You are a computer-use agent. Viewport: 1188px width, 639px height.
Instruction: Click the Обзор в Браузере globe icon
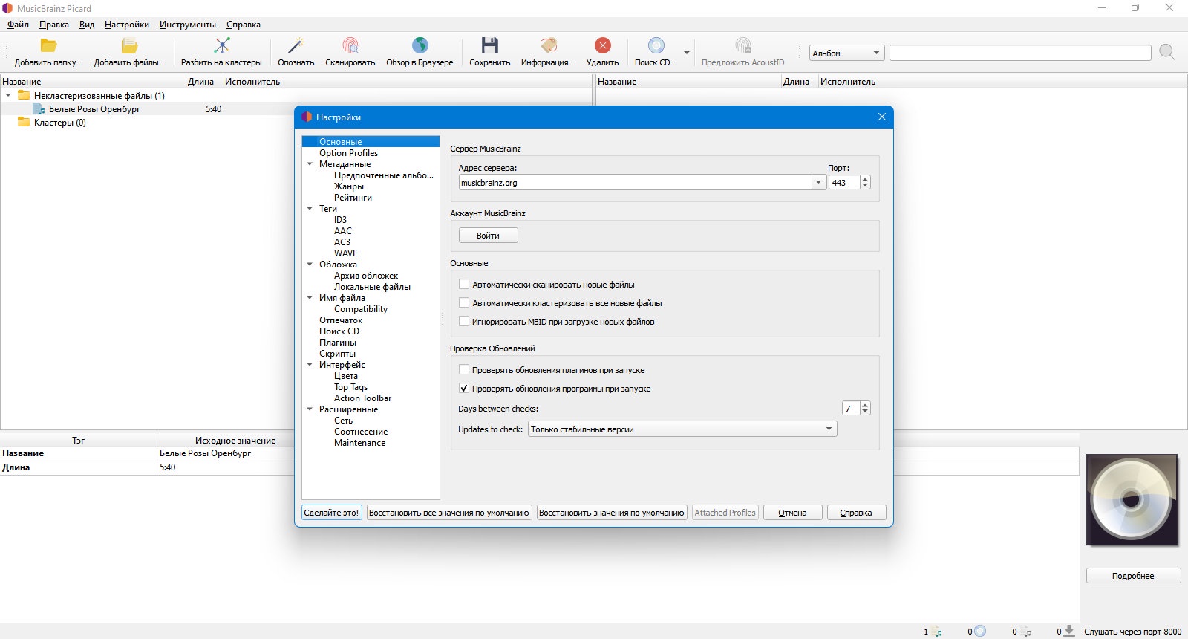click(x=420, y=45)
